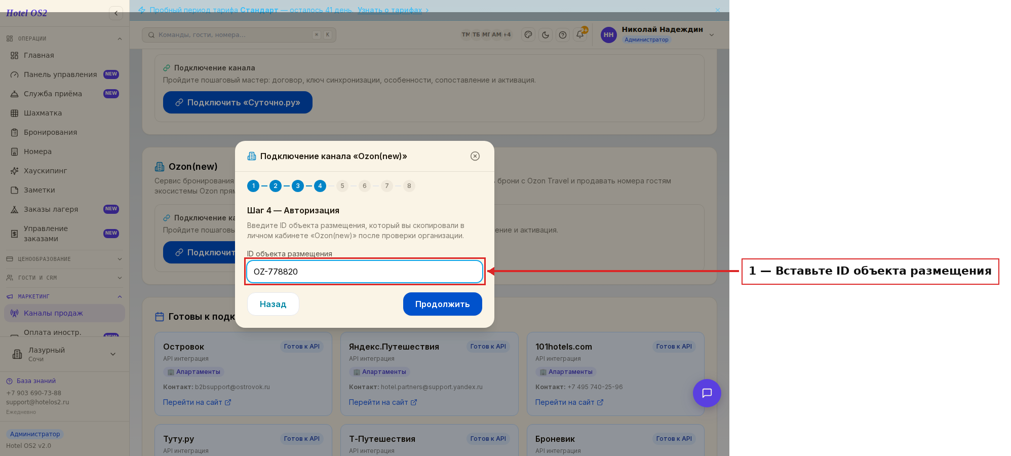This screenshot has width=1011, height=456.
Task: Open the Главная sidebar item
Action: pos(64,55)
